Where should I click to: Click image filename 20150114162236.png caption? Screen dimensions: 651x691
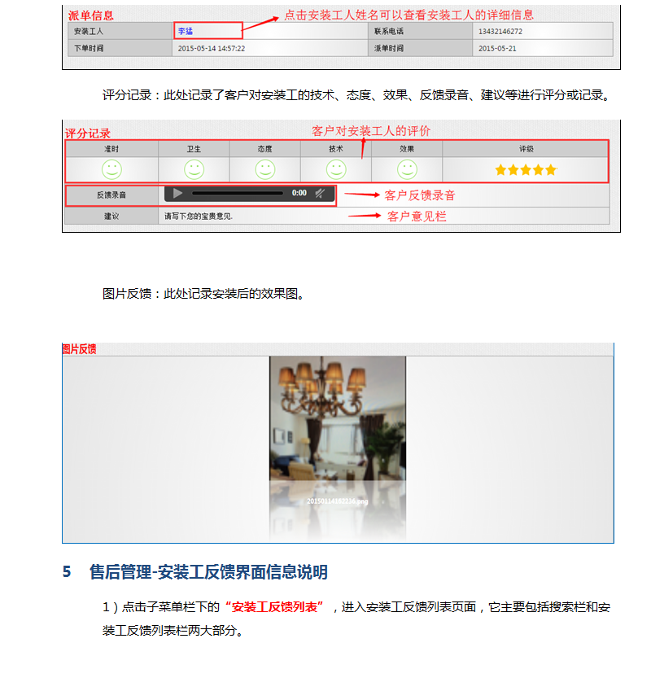(x=338, y=501)
